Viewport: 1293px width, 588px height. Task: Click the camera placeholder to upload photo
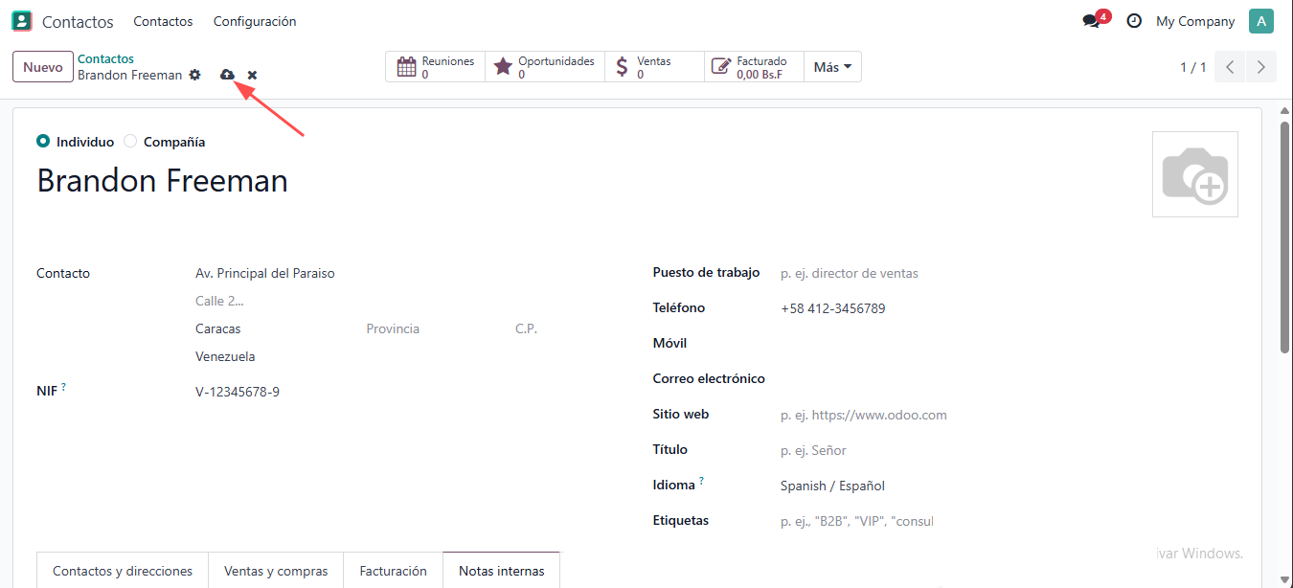(1194, 174)
